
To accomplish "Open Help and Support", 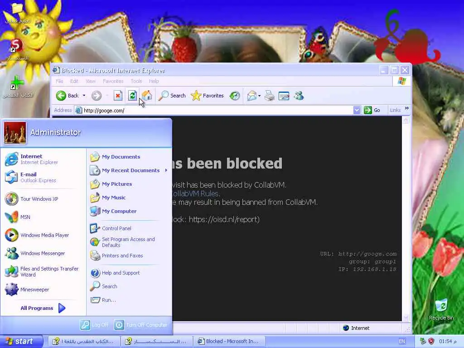I will (x=129, y=272).
